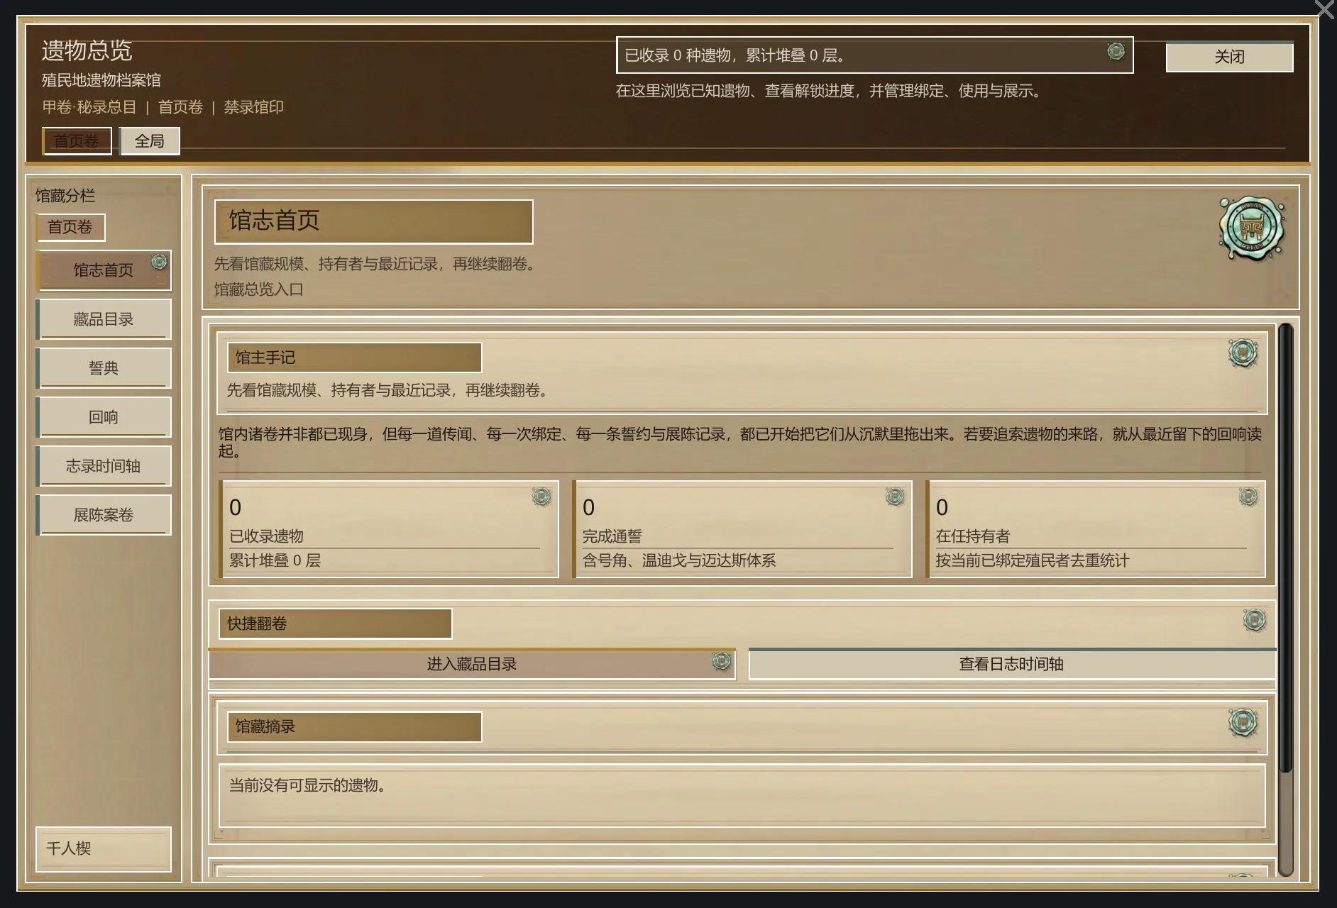Click the seal icon on 完成通誓 card

tap(895, 497)
